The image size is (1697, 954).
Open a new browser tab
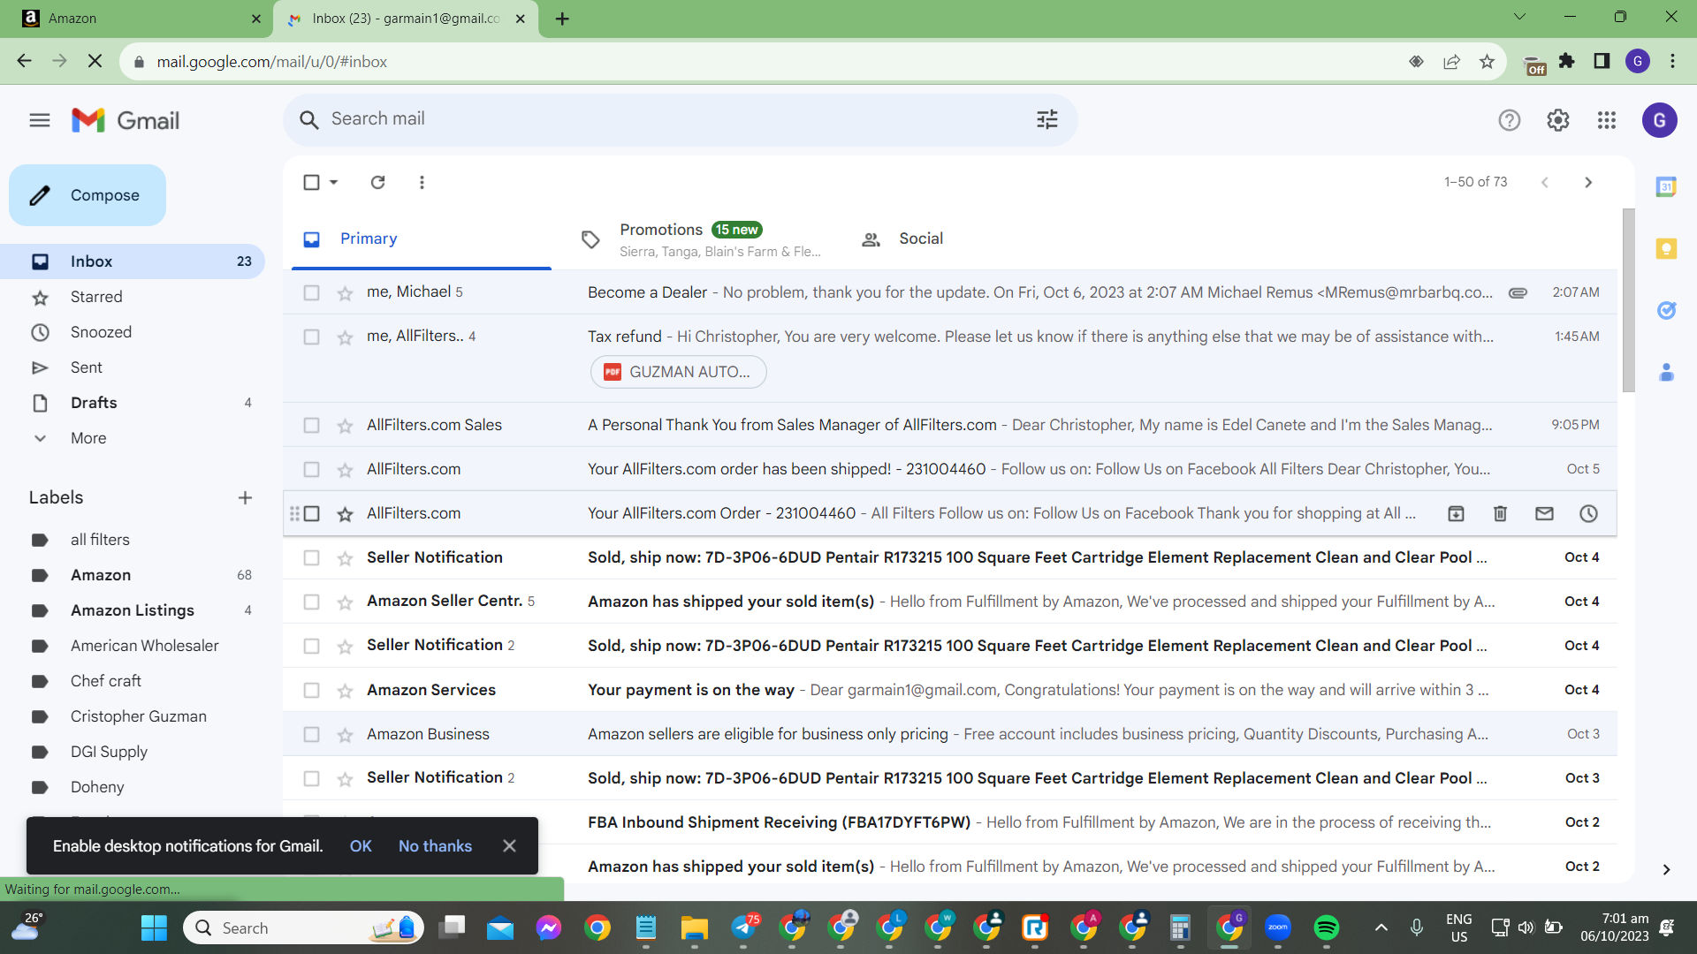(x=562, y=19)
